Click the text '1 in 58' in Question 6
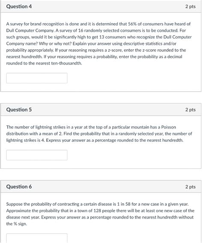Viewport: 203px width, 243px height. point(124,204)
